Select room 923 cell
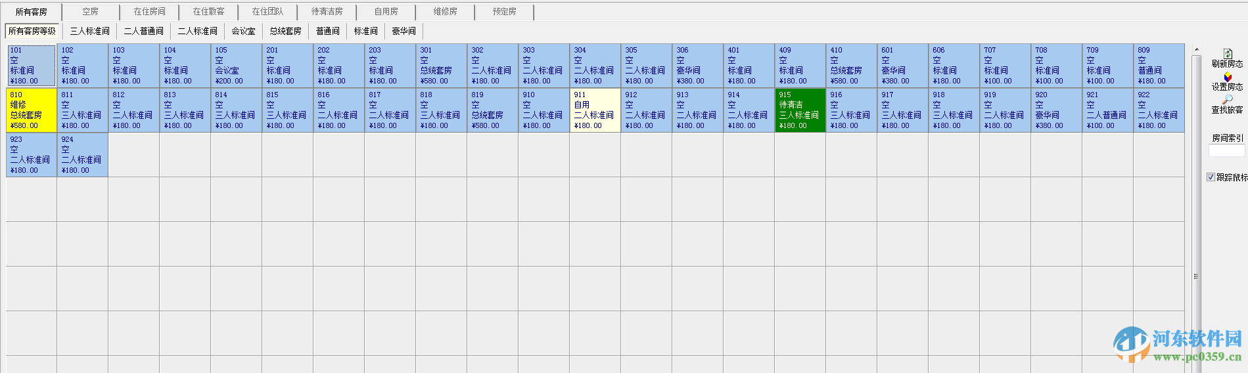 [32, 155]
